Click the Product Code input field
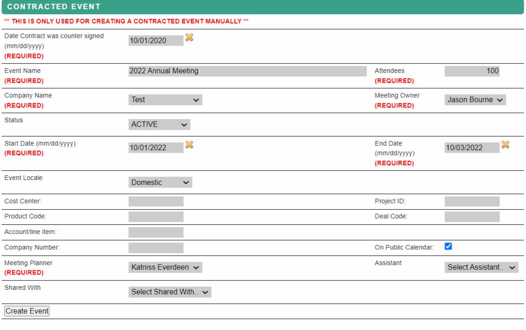Image resolution: width=526 pixels, height=330 pixels. (156, 216)
